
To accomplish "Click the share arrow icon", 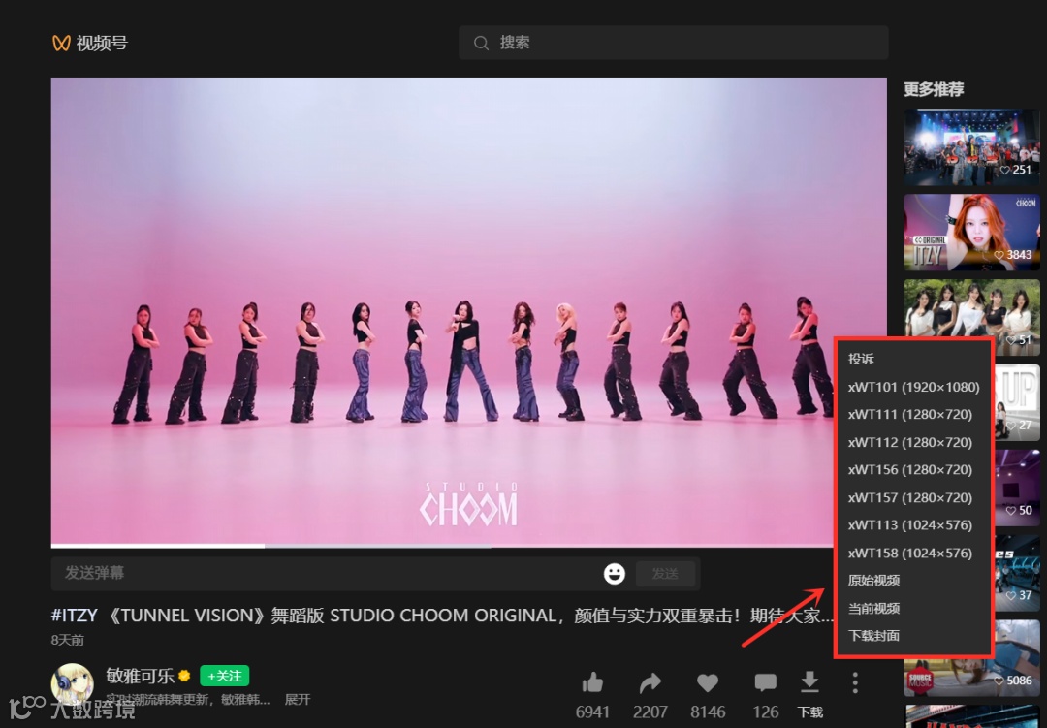I will (650, 683).
